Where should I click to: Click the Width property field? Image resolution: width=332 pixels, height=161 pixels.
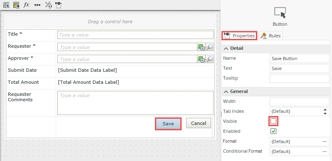tap(300, 102)
